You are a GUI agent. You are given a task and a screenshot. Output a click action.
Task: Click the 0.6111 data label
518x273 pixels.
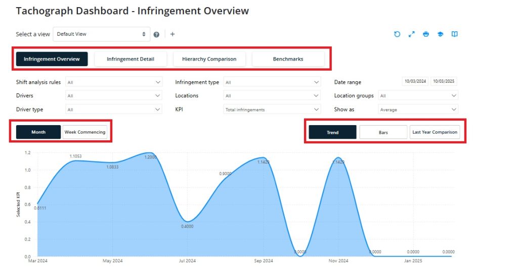[x=40, y=208]
